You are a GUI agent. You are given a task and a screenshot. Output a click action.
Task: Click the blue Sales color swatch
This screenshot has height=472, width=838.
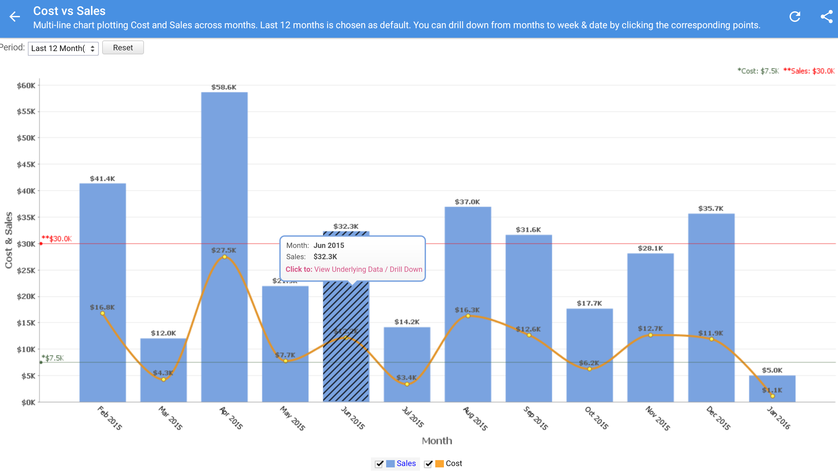coord(390,463)
